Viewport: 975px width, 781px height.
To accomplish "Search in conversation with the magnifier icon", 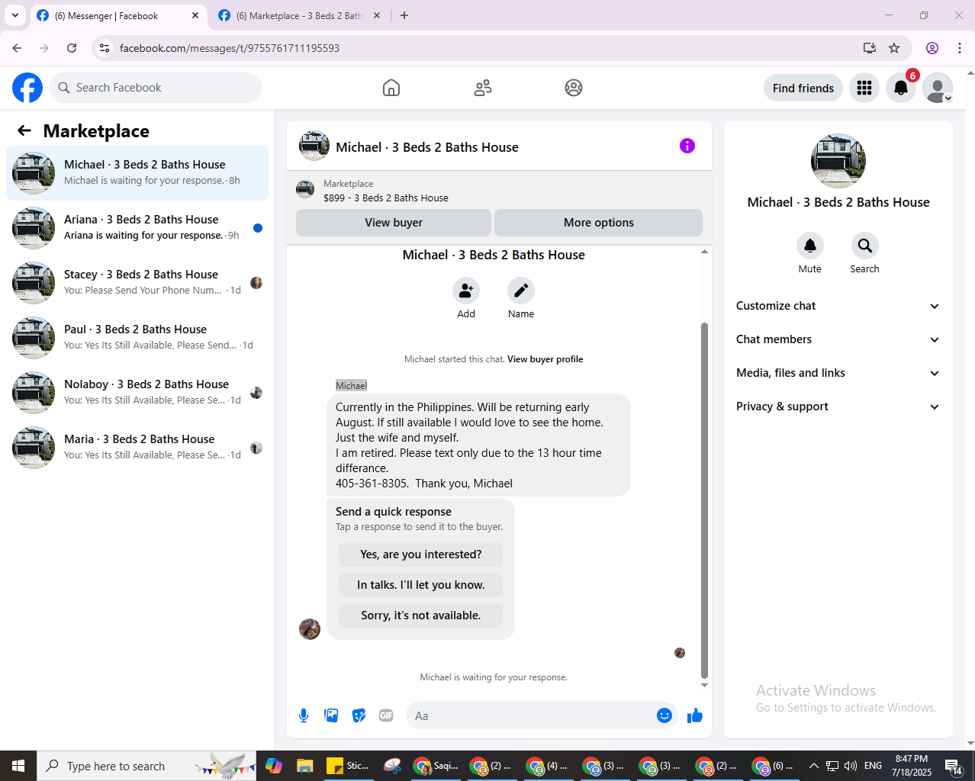I will 865,246.
